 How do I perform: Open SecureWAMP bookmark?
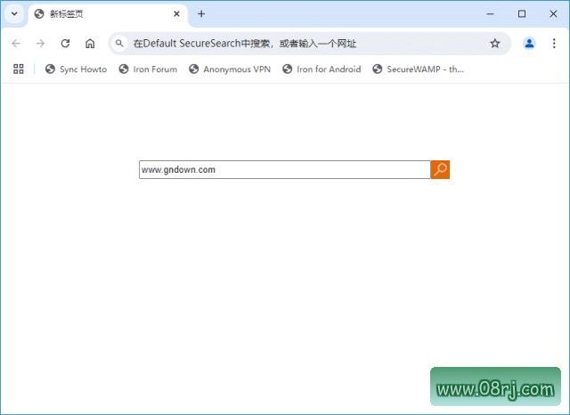click(x=418, y=69)
